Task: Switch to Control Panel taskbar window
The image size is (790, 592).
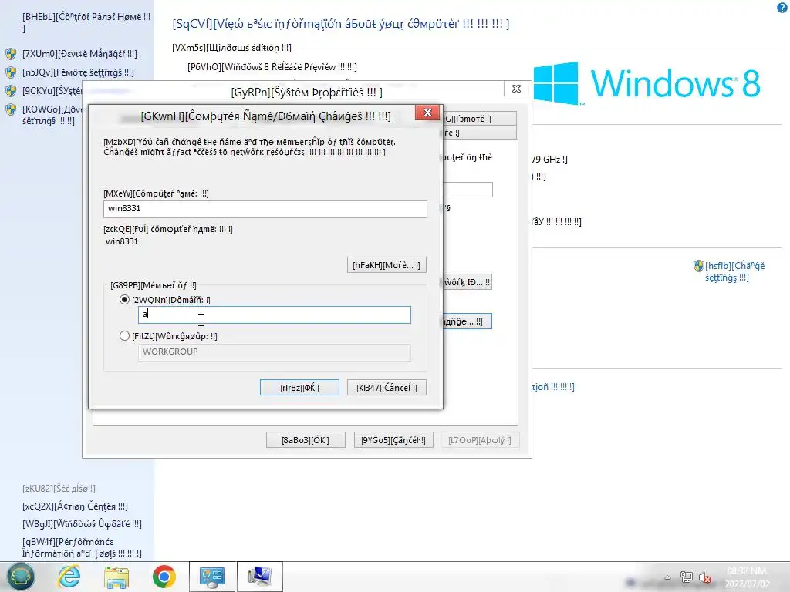Action: pos(212,577)
